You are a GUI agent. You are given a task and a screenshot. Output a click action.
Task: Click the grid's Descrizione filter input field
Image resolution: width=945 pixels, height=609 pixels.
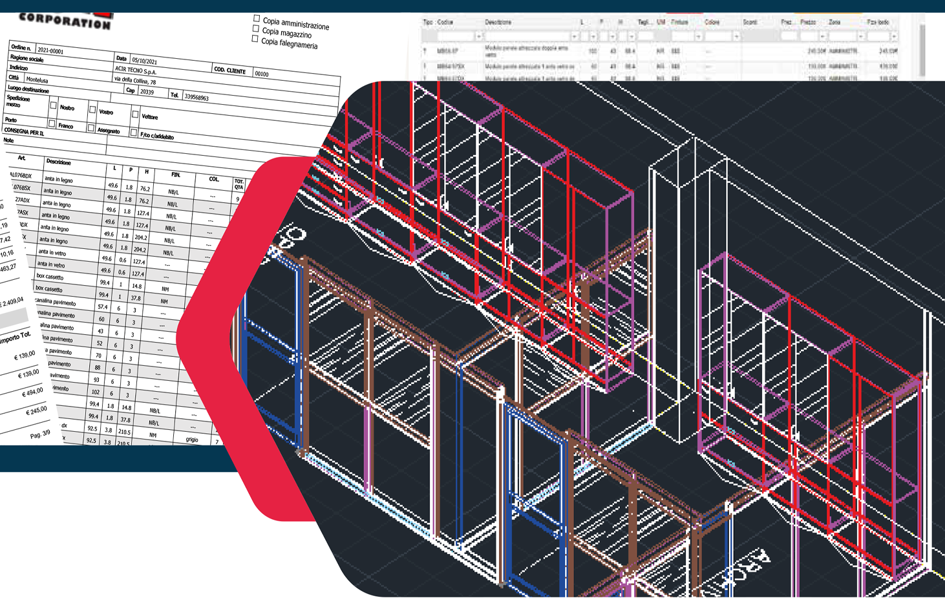[528, 36]
